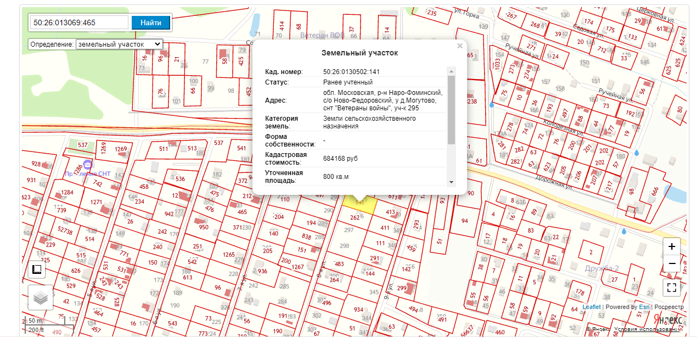The image size is (697, 337).
Task: Open the map layers control
Action: pyautogui.click(x=41, y=297)
